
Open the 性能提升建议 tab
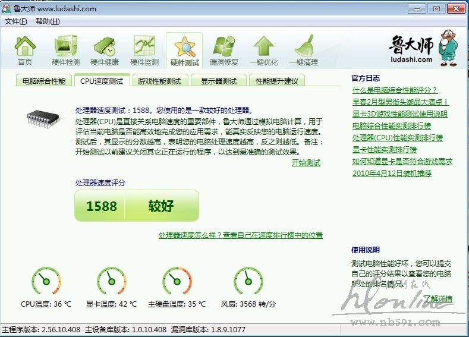[276, 81]
